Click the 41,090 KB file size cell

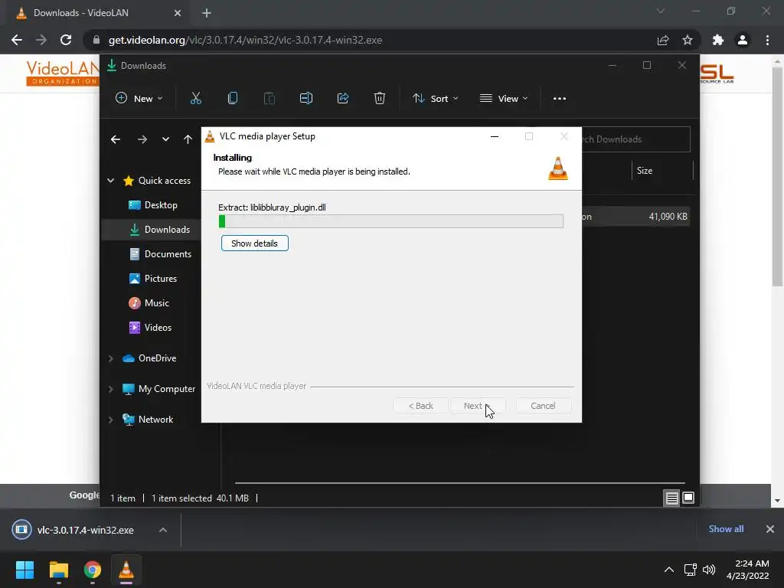pyautogui.click(x=668, y=217)
